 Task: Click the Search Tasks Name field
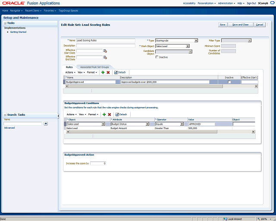(23, 123)
